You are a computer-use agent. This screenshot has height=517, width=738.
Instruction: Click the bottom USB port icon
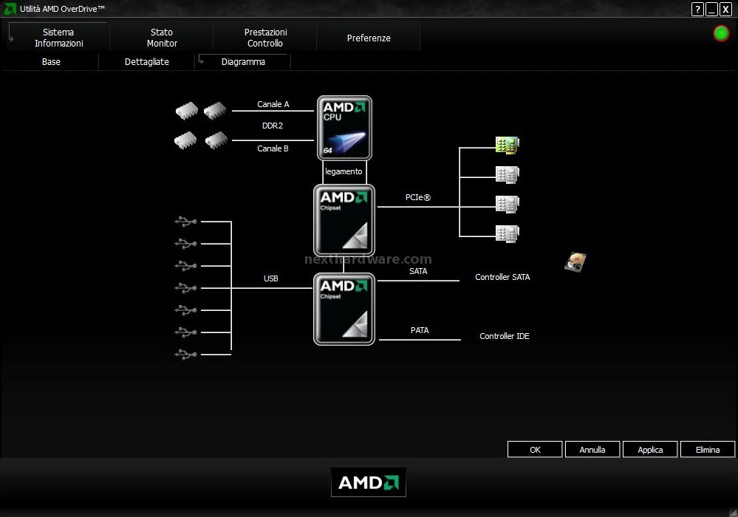pos(185,355)
